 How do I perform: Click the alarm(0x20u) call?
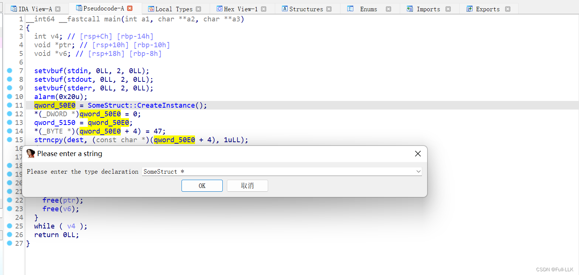point(61,97)
